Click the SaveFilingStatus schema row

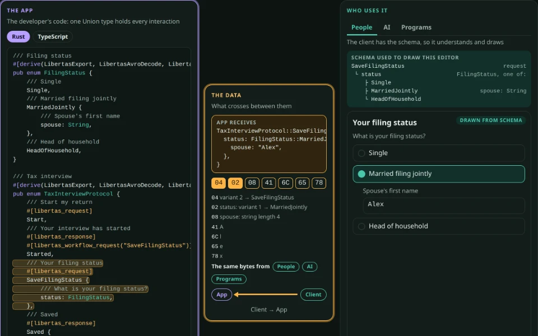pos(438,66)
